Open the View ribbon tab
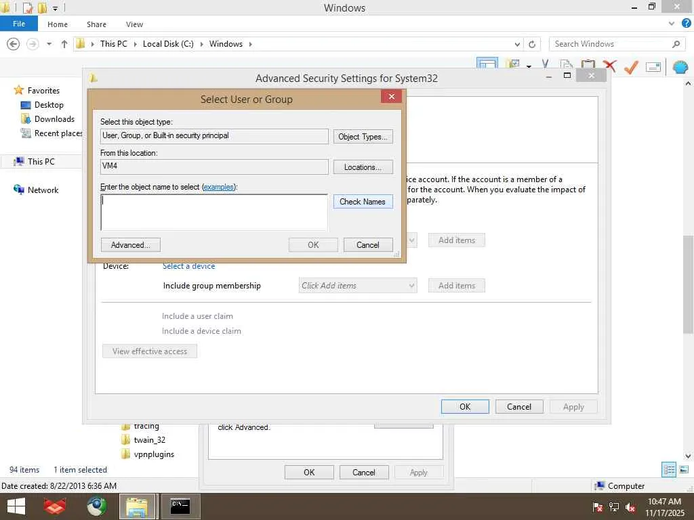 tap(134, 24)
